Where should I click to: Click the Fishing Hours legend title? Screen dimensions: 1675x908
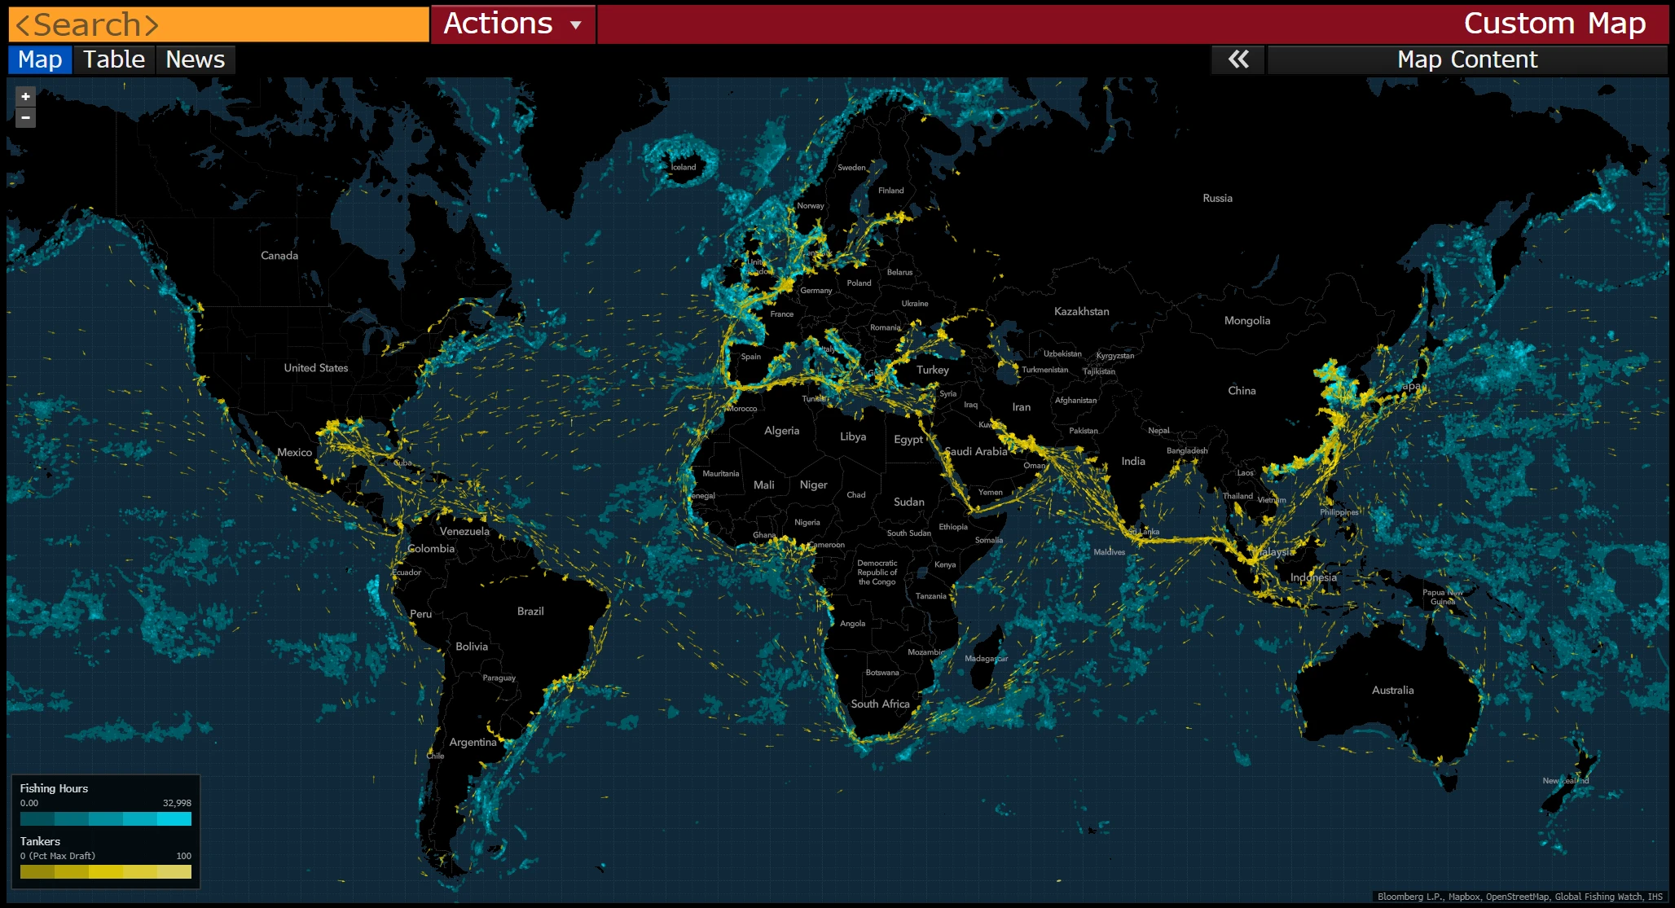click(x=54, y=788)
